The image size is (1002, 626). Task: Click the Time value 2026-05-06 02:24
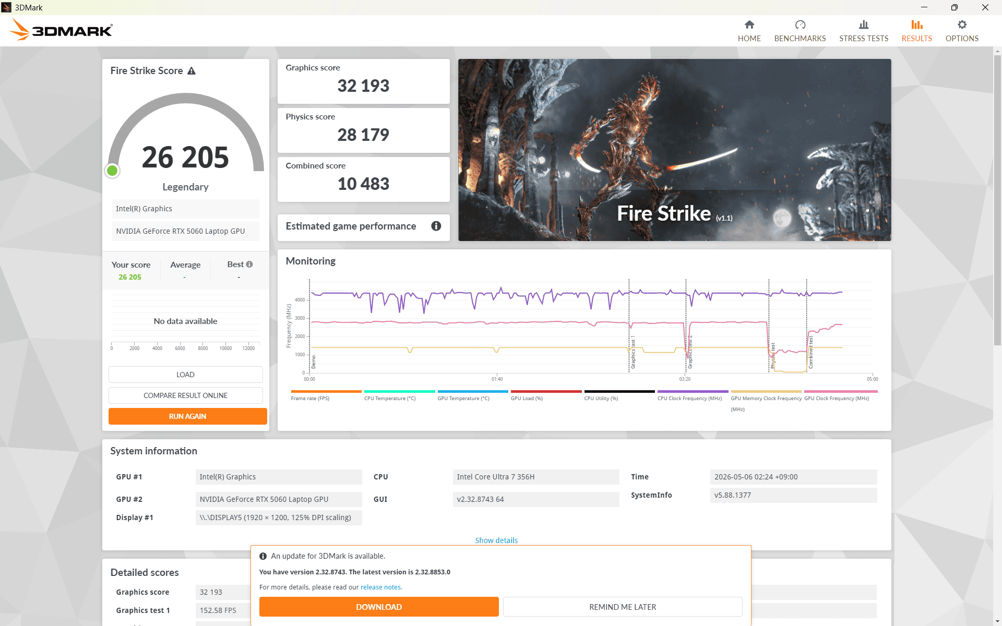tap(793, 477)
